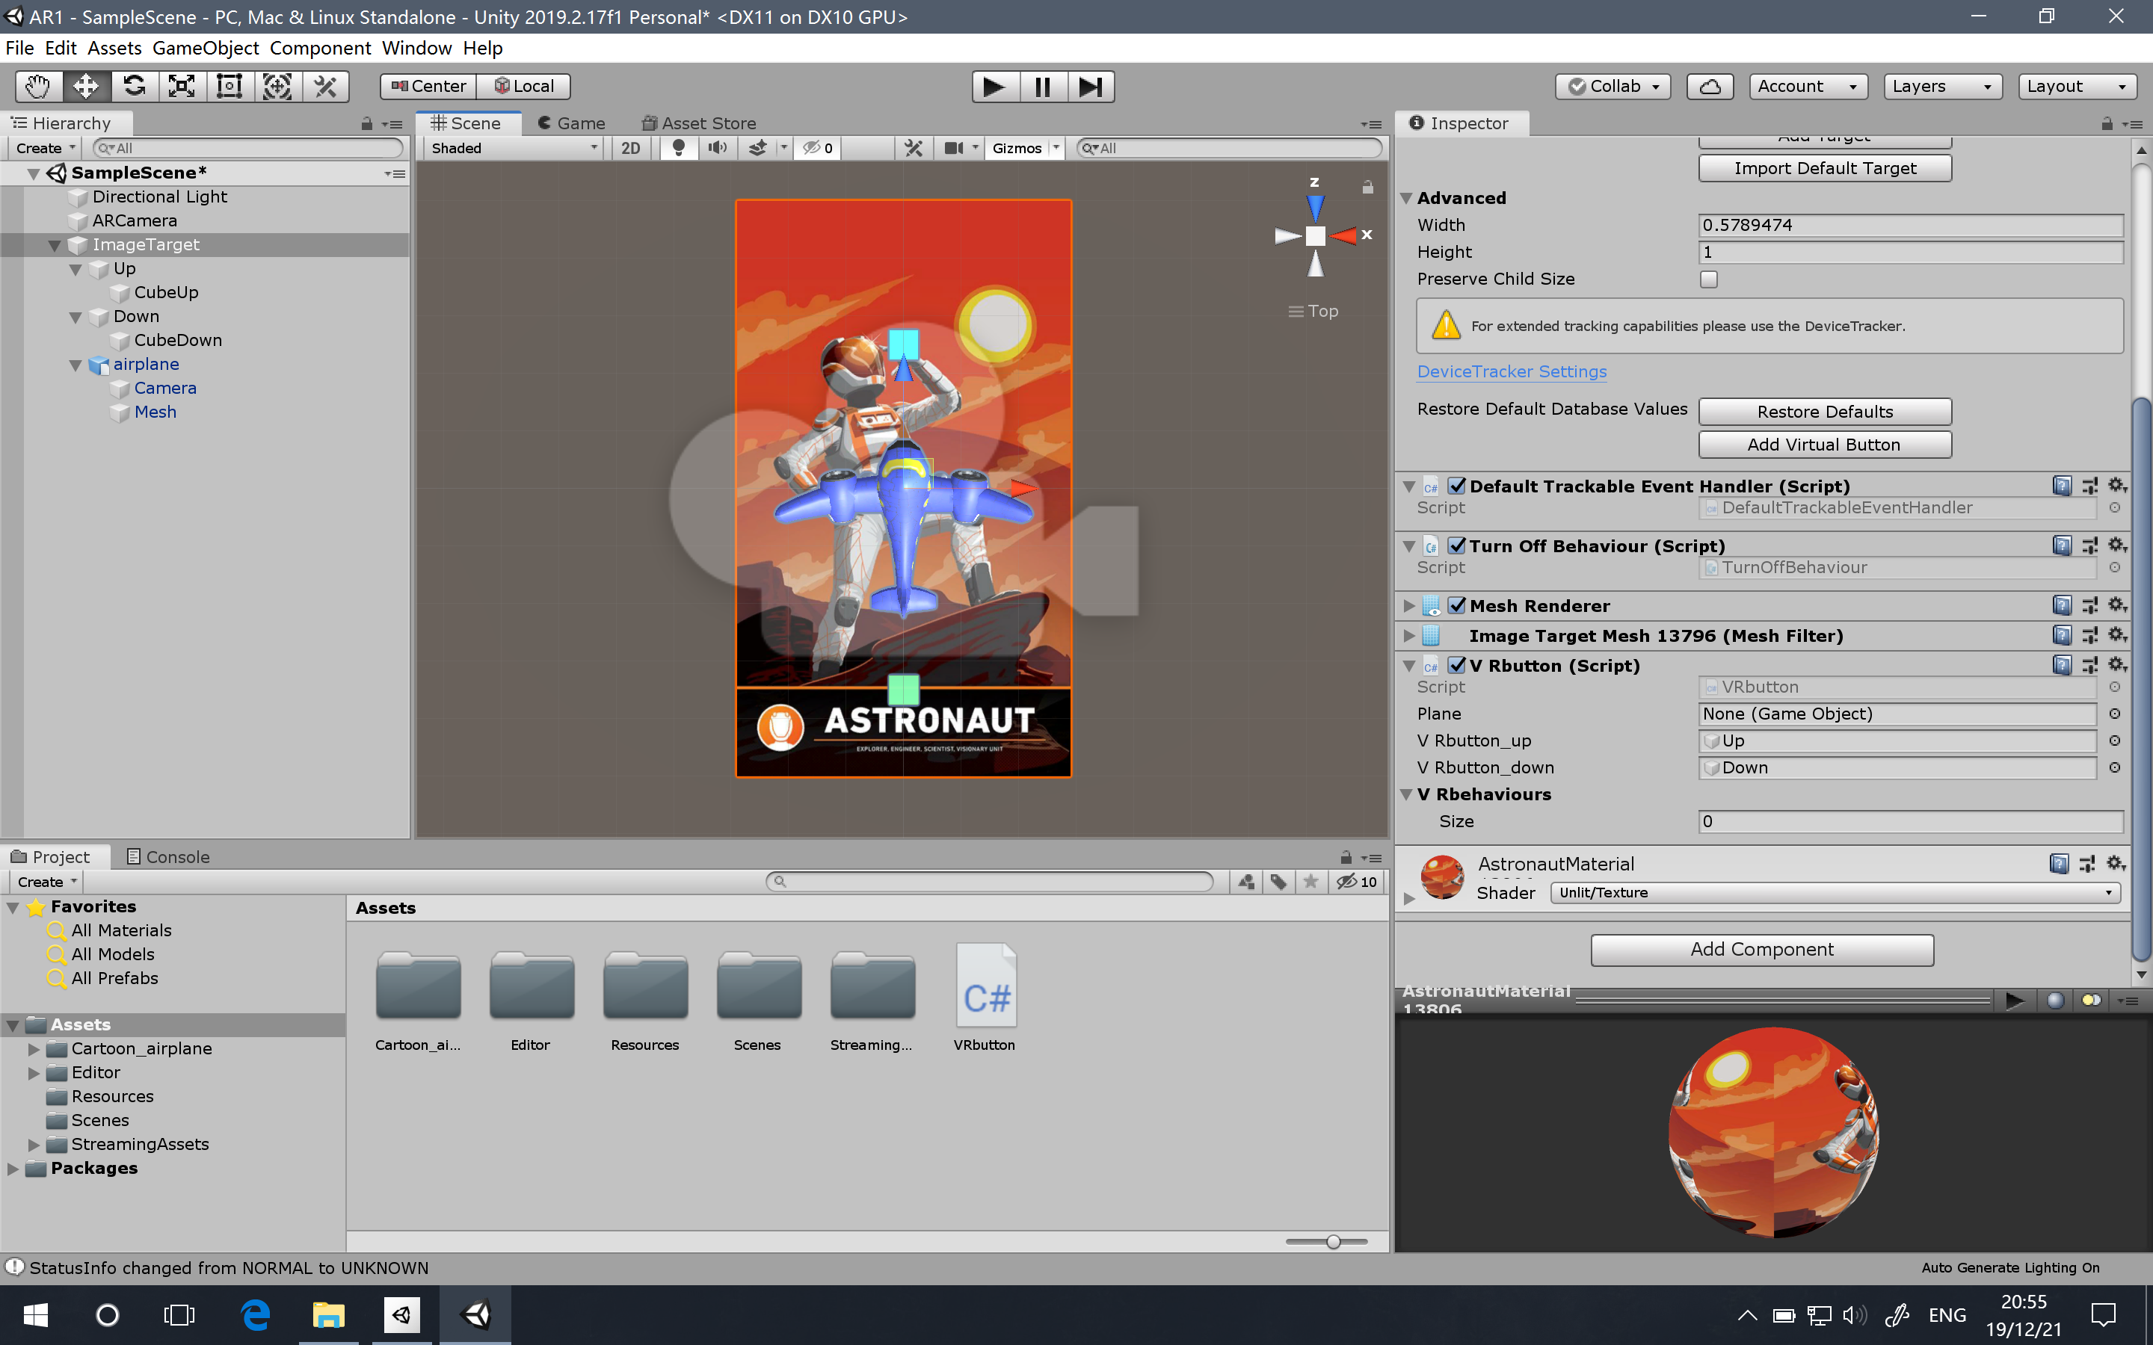Collapse the ImageTarget hierarchy node
2153x1345 pixels.
[x=55, y=246]
